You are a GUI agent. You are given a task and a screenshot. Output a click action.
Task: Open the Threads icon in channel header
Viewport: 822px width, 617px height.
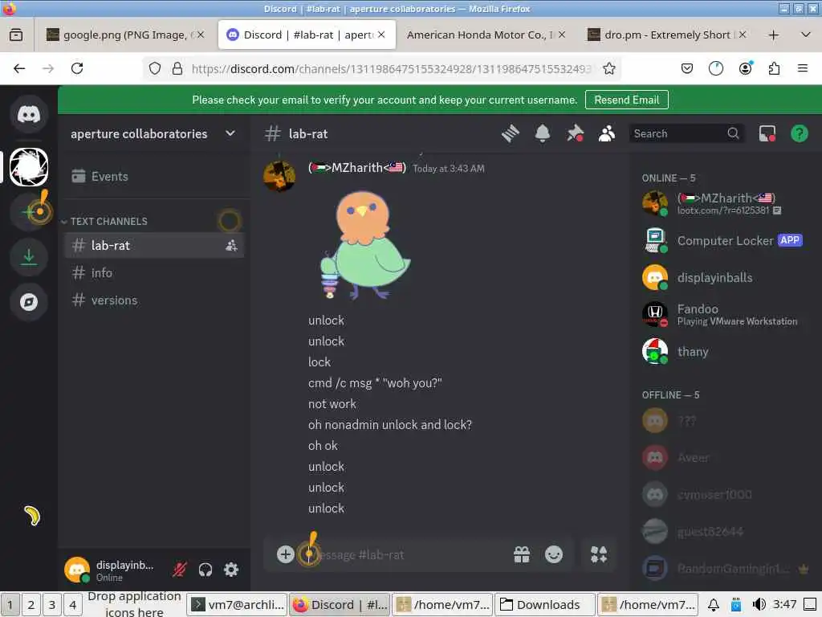[510, 134]
